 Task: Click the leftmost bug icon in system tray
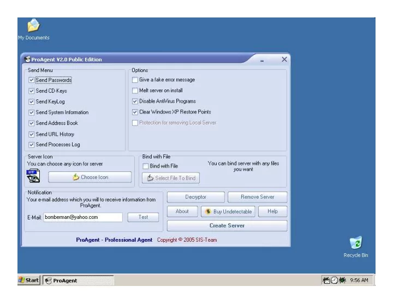[x=326, y=280]
